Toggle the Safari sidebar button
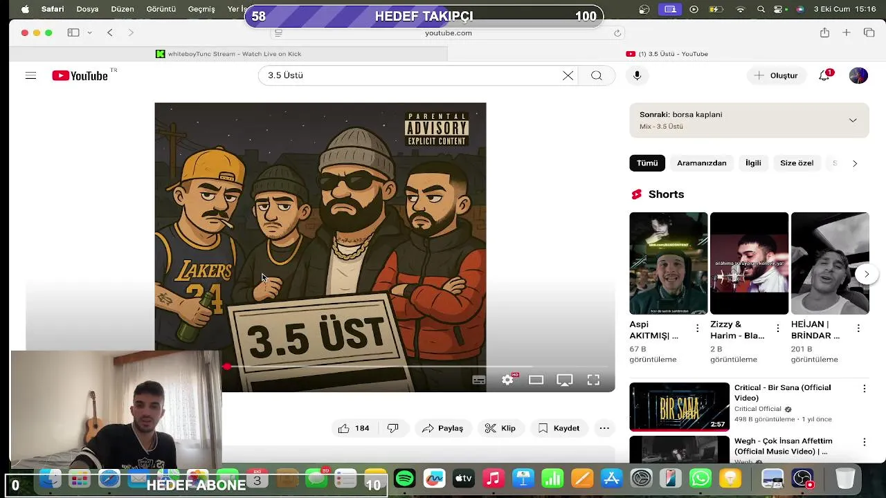This screenshot has height=498, width=886. click(73, 33)
